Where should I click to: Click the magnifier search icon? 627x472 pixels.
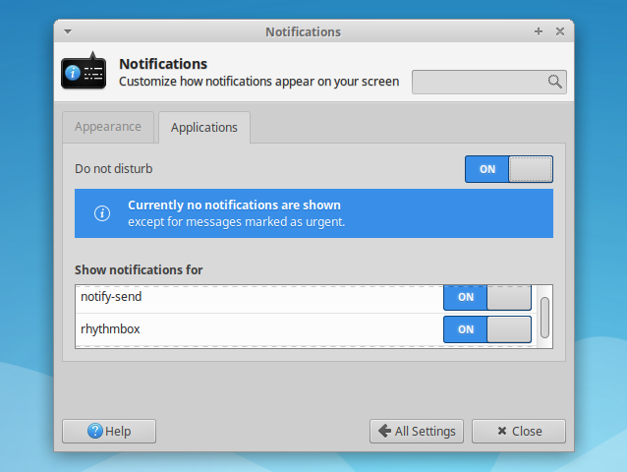pos(554,82)
